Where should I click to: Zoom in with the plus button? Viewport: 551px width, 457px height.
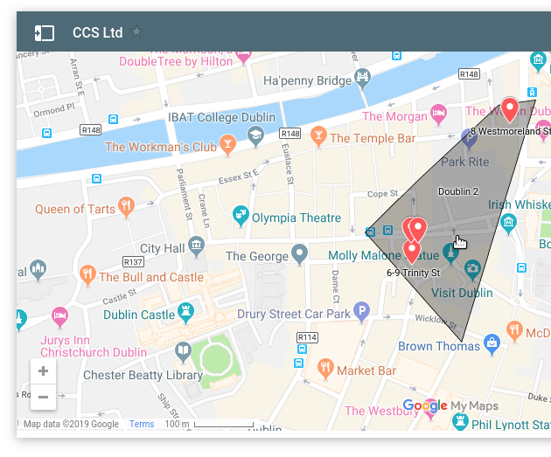[43, 371]
